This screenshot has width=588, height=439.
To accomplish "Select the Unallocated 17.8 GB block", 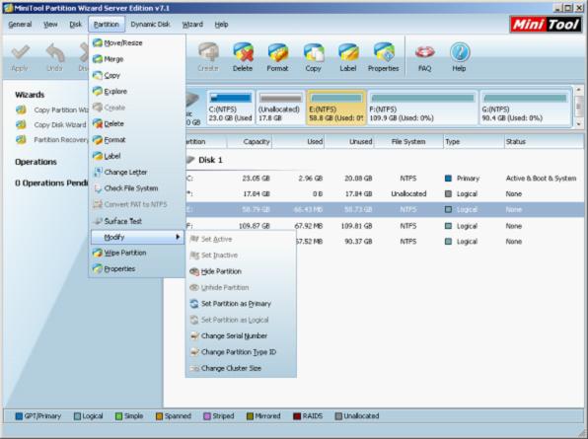I will coord(280,108).
